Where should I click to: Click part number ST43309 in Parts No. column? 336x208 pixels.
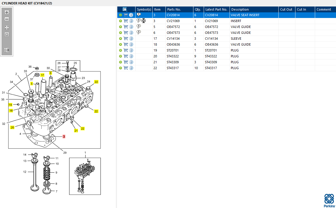click(173, 62)
